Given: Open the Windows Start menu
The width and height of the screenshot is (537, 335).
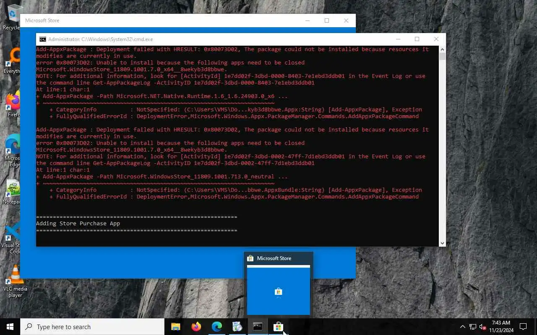Looking at the screenshot, I should pyautogui.click(x=10, y=327).
